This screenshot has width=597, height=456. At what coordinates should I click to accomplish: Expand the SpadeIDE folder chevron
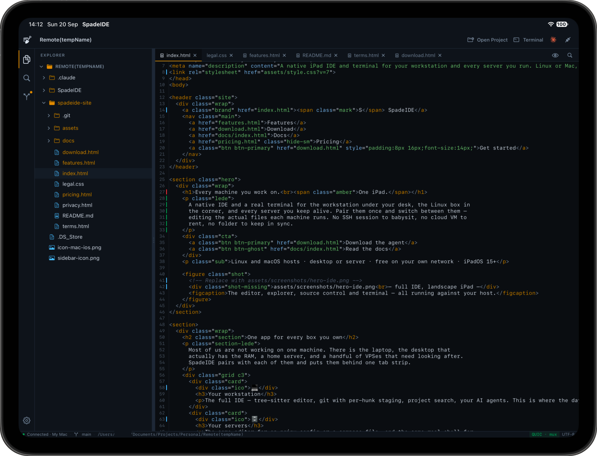tap(44, 90)
